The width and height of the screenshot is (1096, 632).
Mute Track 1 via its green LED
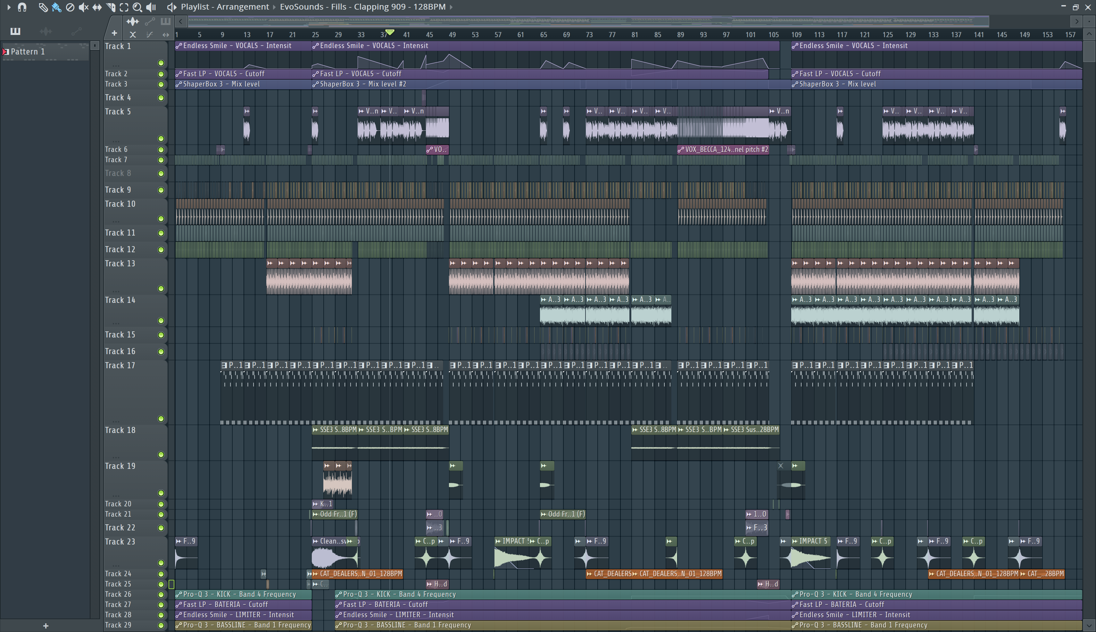pyautogui.click(x=161, y=63)
